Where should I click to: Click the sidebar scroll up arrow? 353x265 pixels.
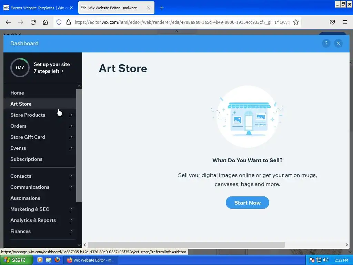pos(79,86)
